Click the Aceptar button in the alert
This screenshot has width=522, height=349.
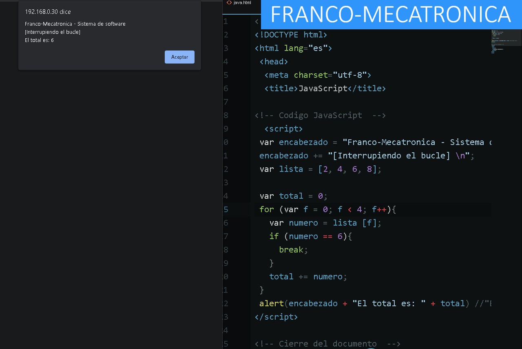pyautogui.click(x=179, y=57)
